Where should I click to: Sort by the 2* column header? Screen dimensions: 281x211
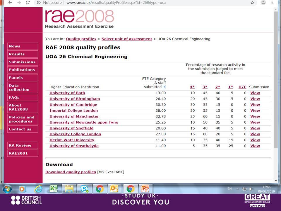218,87
